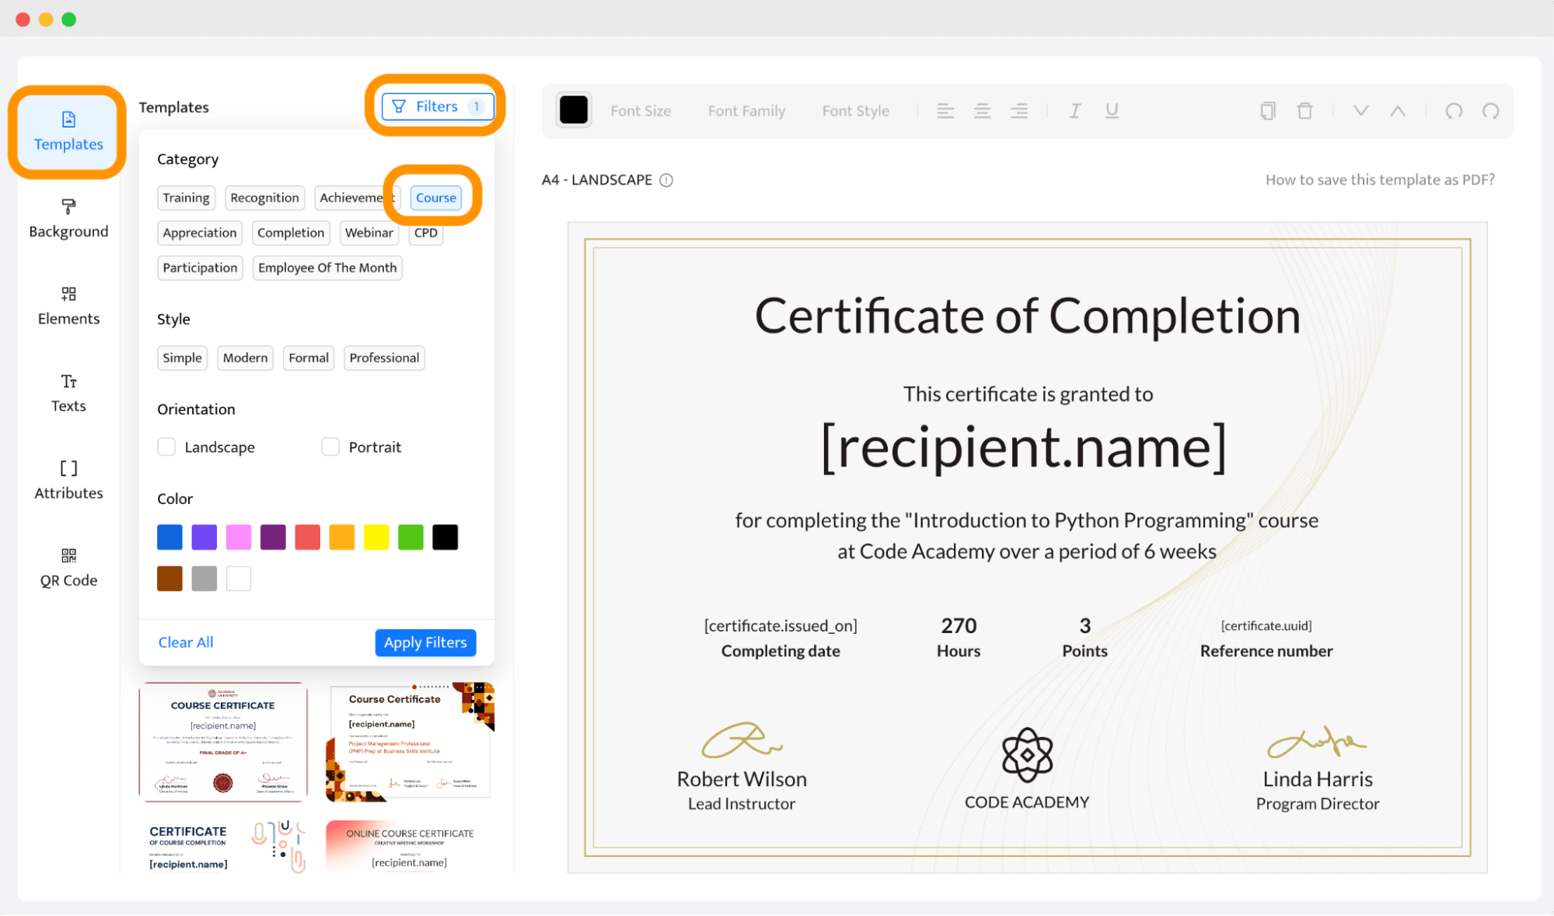Open the Templates sidebar panel
1554x916 pixels.
click(x=68, y=132)
